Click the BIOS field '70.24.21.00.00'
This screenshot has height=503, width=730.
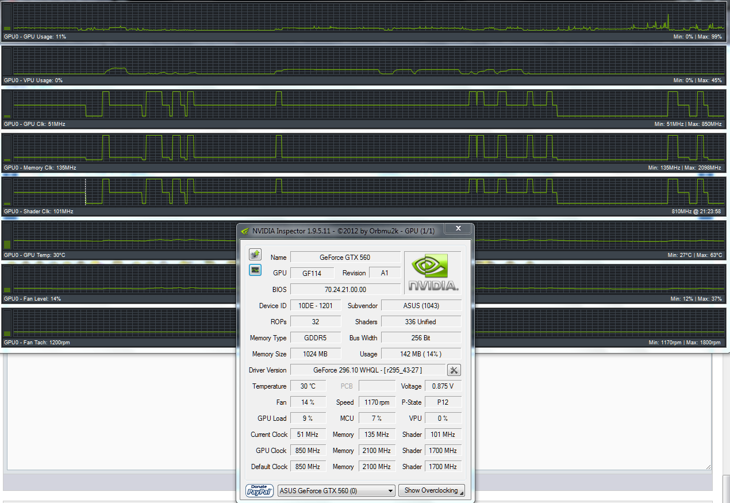345,289
